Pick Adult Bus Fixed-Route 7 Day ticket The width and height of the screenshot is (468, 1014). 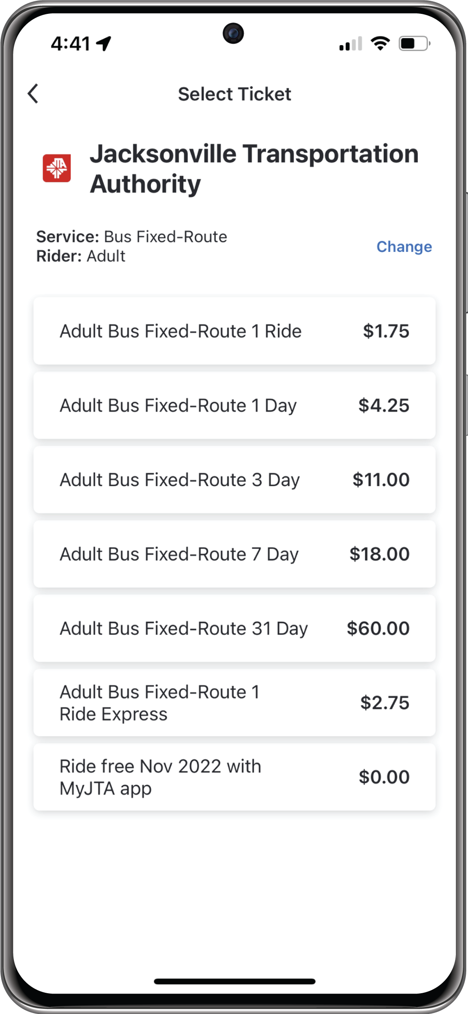234,554
